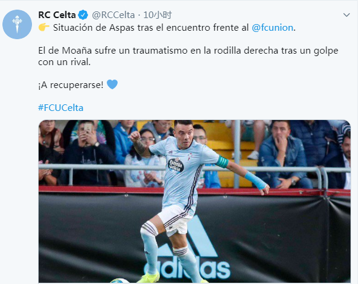359x284 pixels.
Task: Open the RC Celta display name
Action: [57, 15]
